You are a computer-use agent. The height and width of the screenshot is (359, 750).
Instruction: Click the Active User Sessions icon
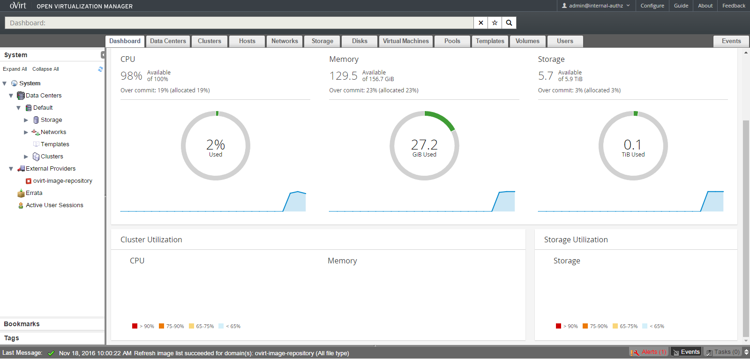coord(21,205)
